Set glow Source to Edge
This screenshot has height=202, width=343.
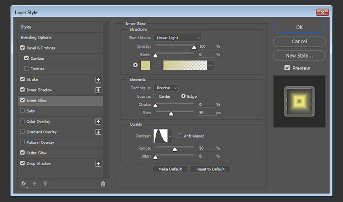183,96
